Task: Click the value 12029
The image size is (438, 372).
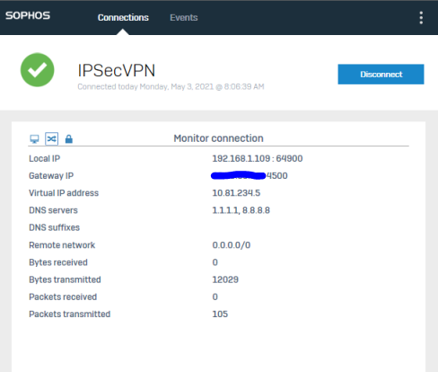Action: click(x=225, y=279)
